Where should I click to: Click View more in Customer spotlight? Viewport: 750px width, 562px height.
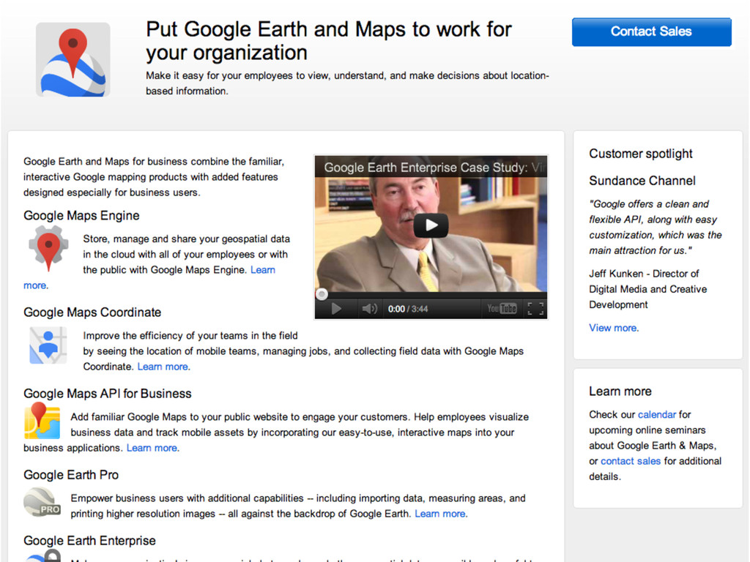613,328
